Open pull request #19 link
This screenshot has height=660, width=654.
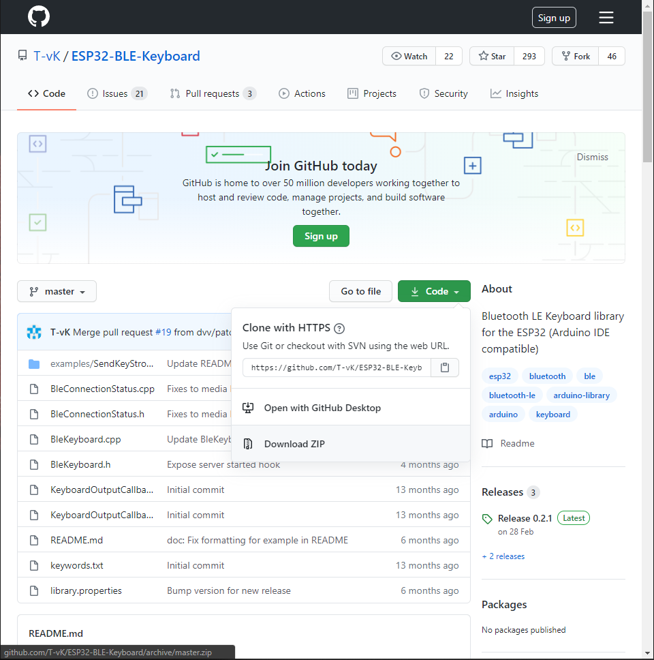tap(163, 332)
